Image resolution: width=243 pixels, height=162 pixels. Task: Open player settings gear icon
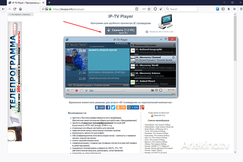pos(156,90)
